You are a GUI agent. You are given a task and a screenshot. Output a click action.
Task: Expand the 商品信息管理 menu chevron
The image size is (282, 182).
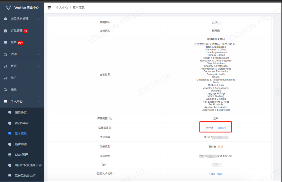tap(39, 19)
